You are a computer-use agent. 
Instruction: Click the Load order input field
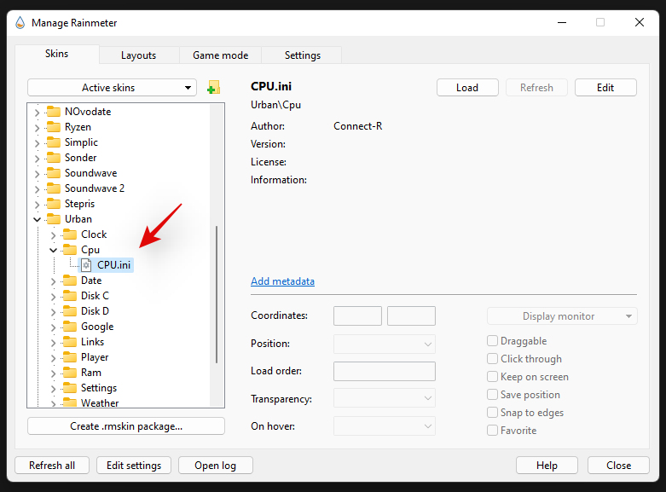tap(385, 371)
